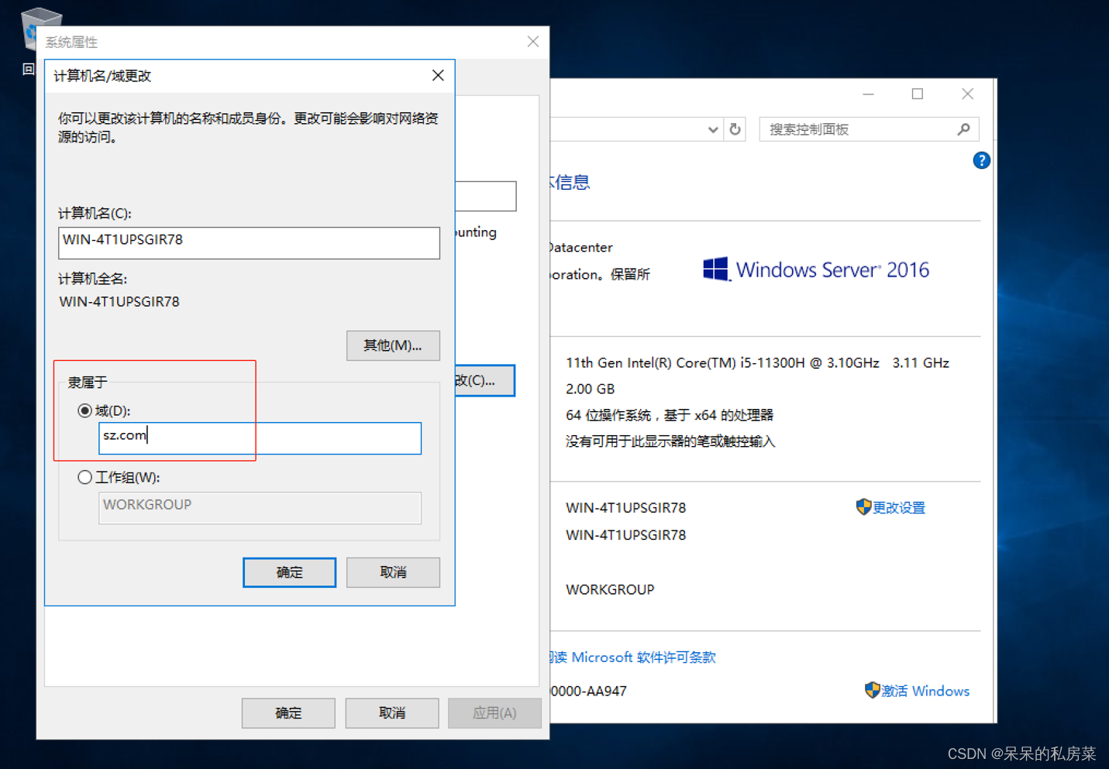Click the 其他(M)... button

393,345
